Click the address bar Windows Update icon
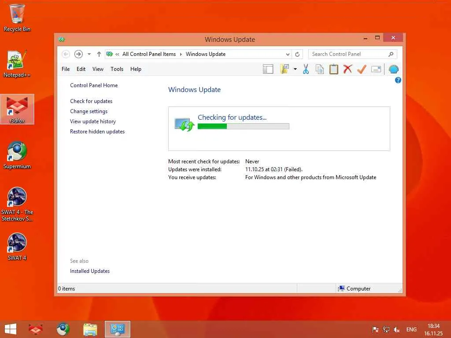Image resolution: width=451 pixels, height=338 pixels. (109, 54)
